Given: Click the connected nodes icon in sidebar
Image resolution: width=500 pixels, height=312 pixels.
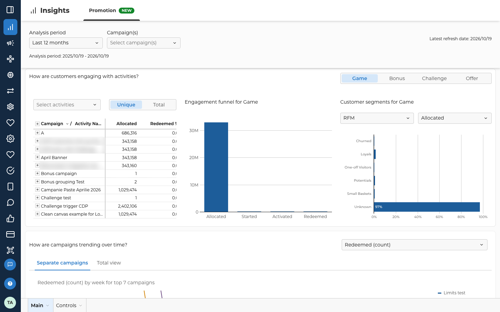Looking at the screenshot, I should tap(10, 59).
